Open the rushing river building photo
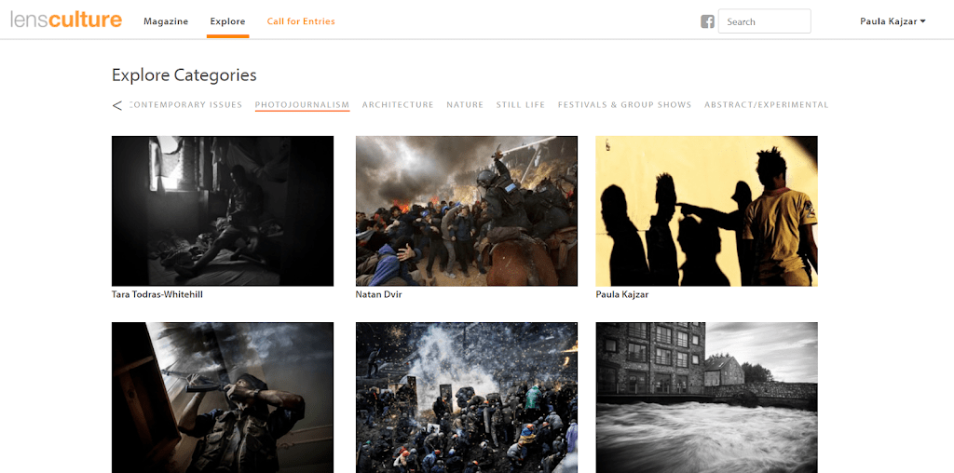 [x=706, y=397]
